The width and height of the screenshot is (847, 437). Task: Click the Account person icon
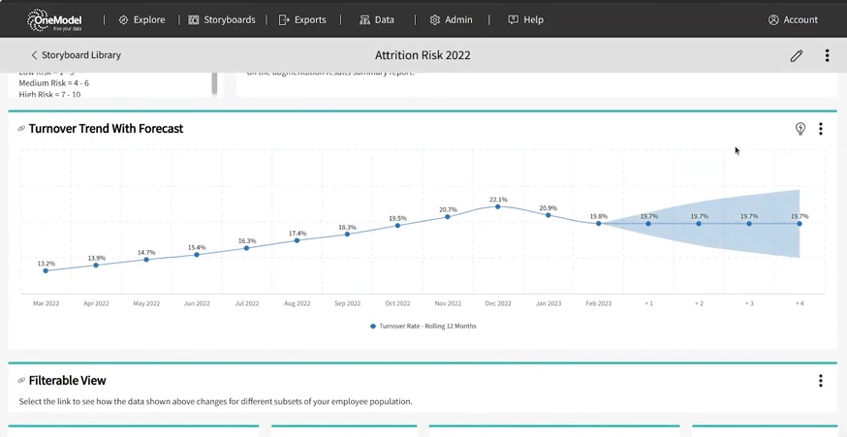pyautogui.click(x=773, y=20)
